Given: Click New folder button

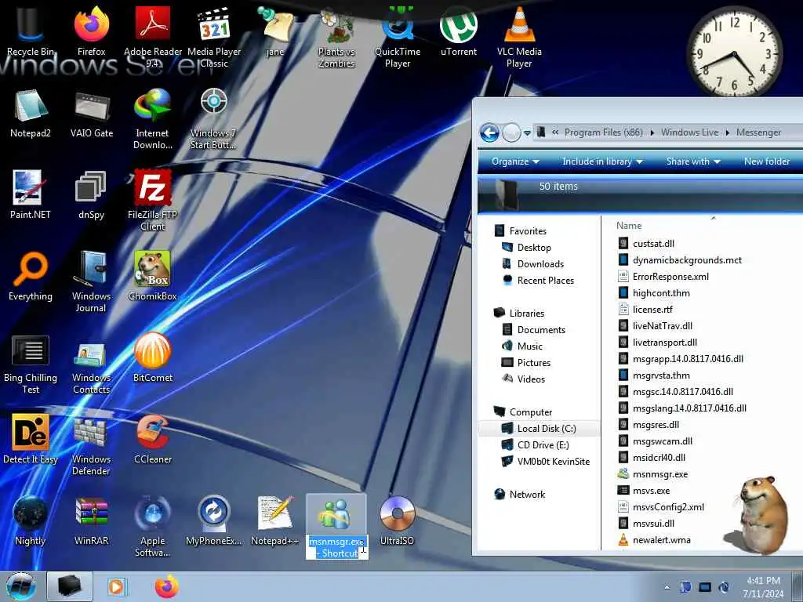Looking at the screenshot, I should pyautogui.click(x=767, y=161).
